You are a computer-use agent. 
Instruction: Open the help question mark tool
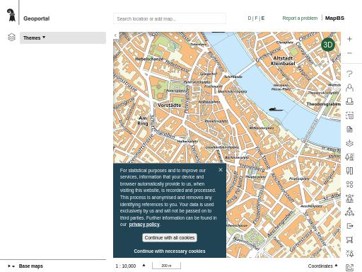point(349,74)
